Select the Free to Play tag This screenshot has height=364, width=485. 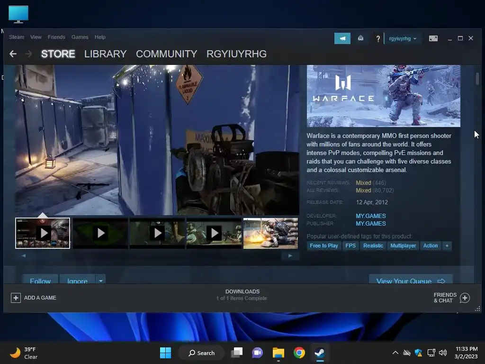pos(323,246)
